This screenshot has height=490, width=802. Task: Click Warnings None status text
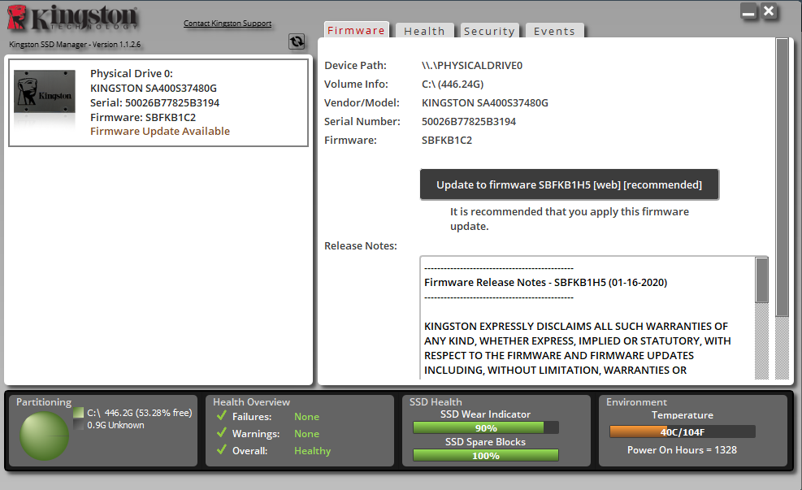point(306,434)
